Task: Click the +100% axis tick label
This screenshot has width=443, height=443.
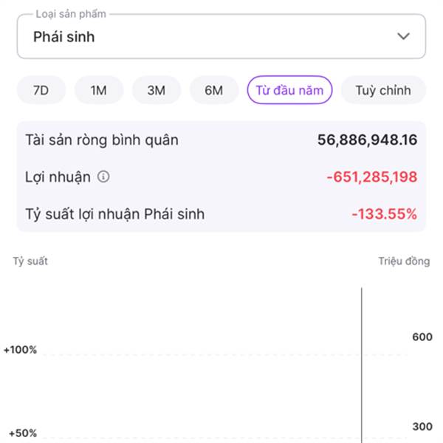Action: (21, 349)
